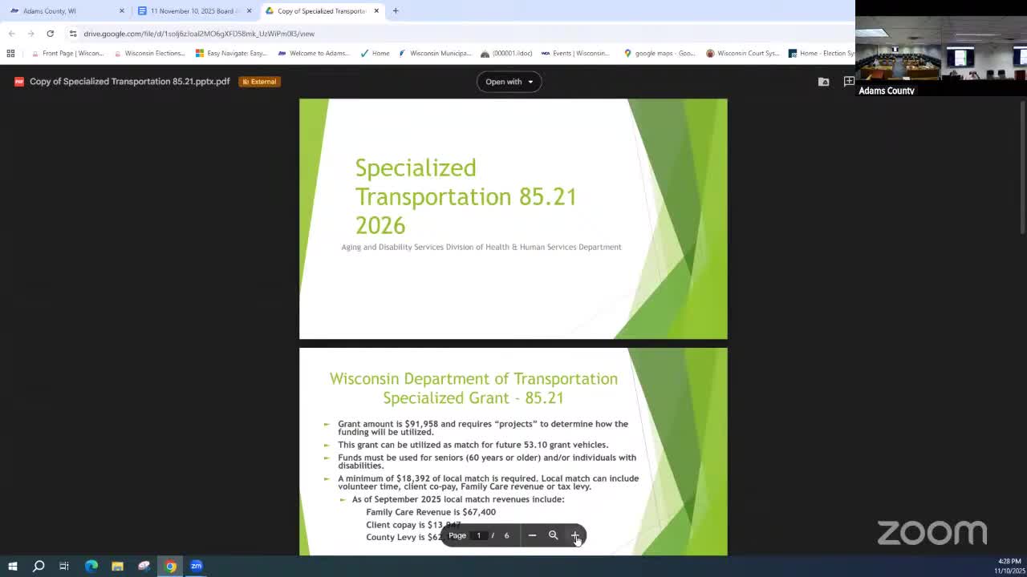The height and width of the screenshot is (577, 1027).
Task: Open the Easy Navigate bookmark
Action: (231, 54)
